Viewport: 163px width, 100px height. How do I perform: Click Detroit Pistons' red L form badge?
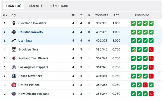click(145, 85)
